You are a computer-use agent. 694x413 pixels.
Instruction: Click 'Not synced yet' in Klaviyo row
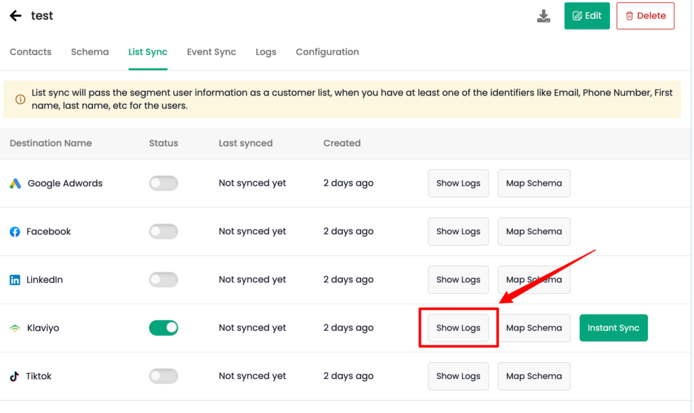tap(252, 328)
